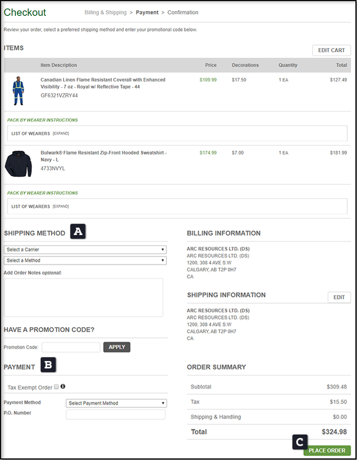Viewport: 357px width, 460px height.
Task: Open the Select a Carrier dropdown
Action: pos(85,249)
